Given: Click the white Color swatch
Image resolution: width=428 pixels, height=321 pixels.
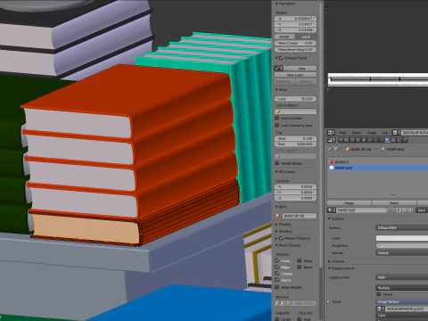Looking at the screenshot, I should click(x=402, y=238).
